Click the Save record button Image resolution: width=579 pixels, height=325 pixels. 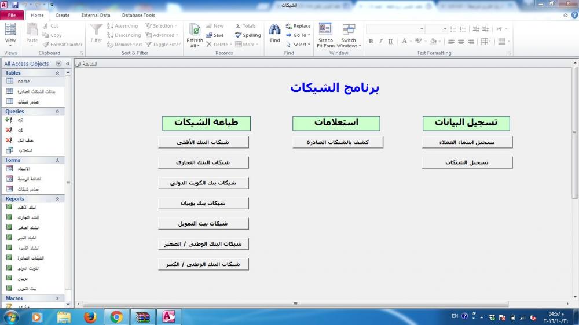coord(215,35)
